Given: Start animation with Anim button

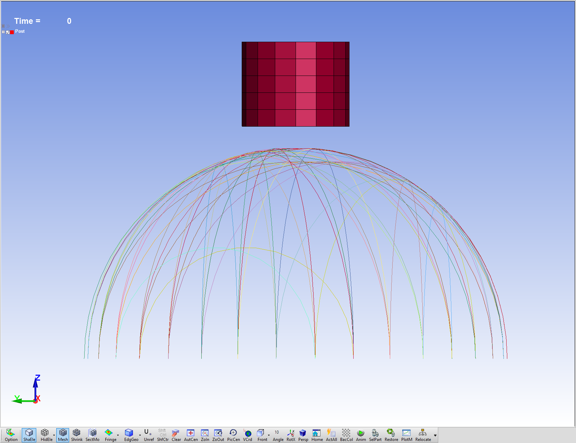Looking at the screenshot, I should pos(361,435).
